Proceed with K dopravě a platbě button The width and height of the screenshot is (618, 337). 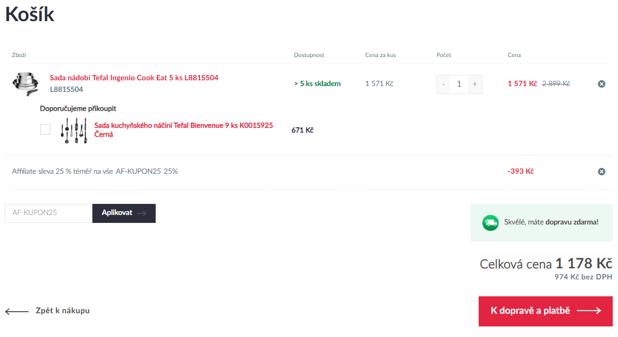pos(546,311)
